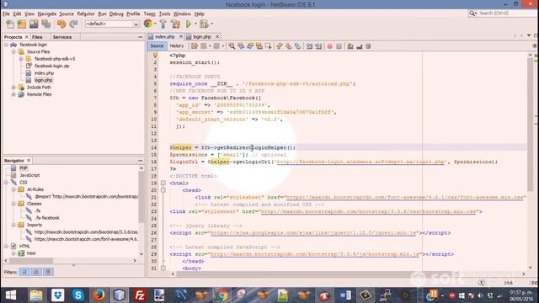
Task: Click the Save All toolbar icon
Action: pos(45,24)
